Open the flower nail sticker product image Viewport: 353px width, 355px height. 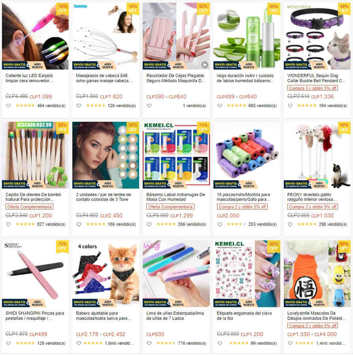click(x=247, y=274)
